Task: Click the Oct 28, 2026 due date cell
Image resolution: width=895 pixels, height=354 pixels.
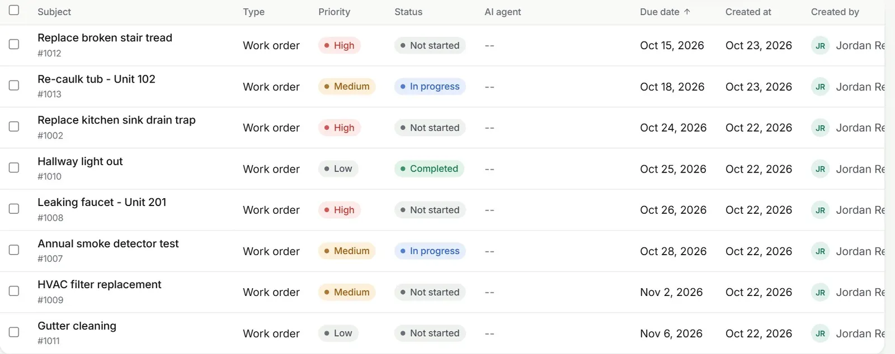Action: coord(673,251)
